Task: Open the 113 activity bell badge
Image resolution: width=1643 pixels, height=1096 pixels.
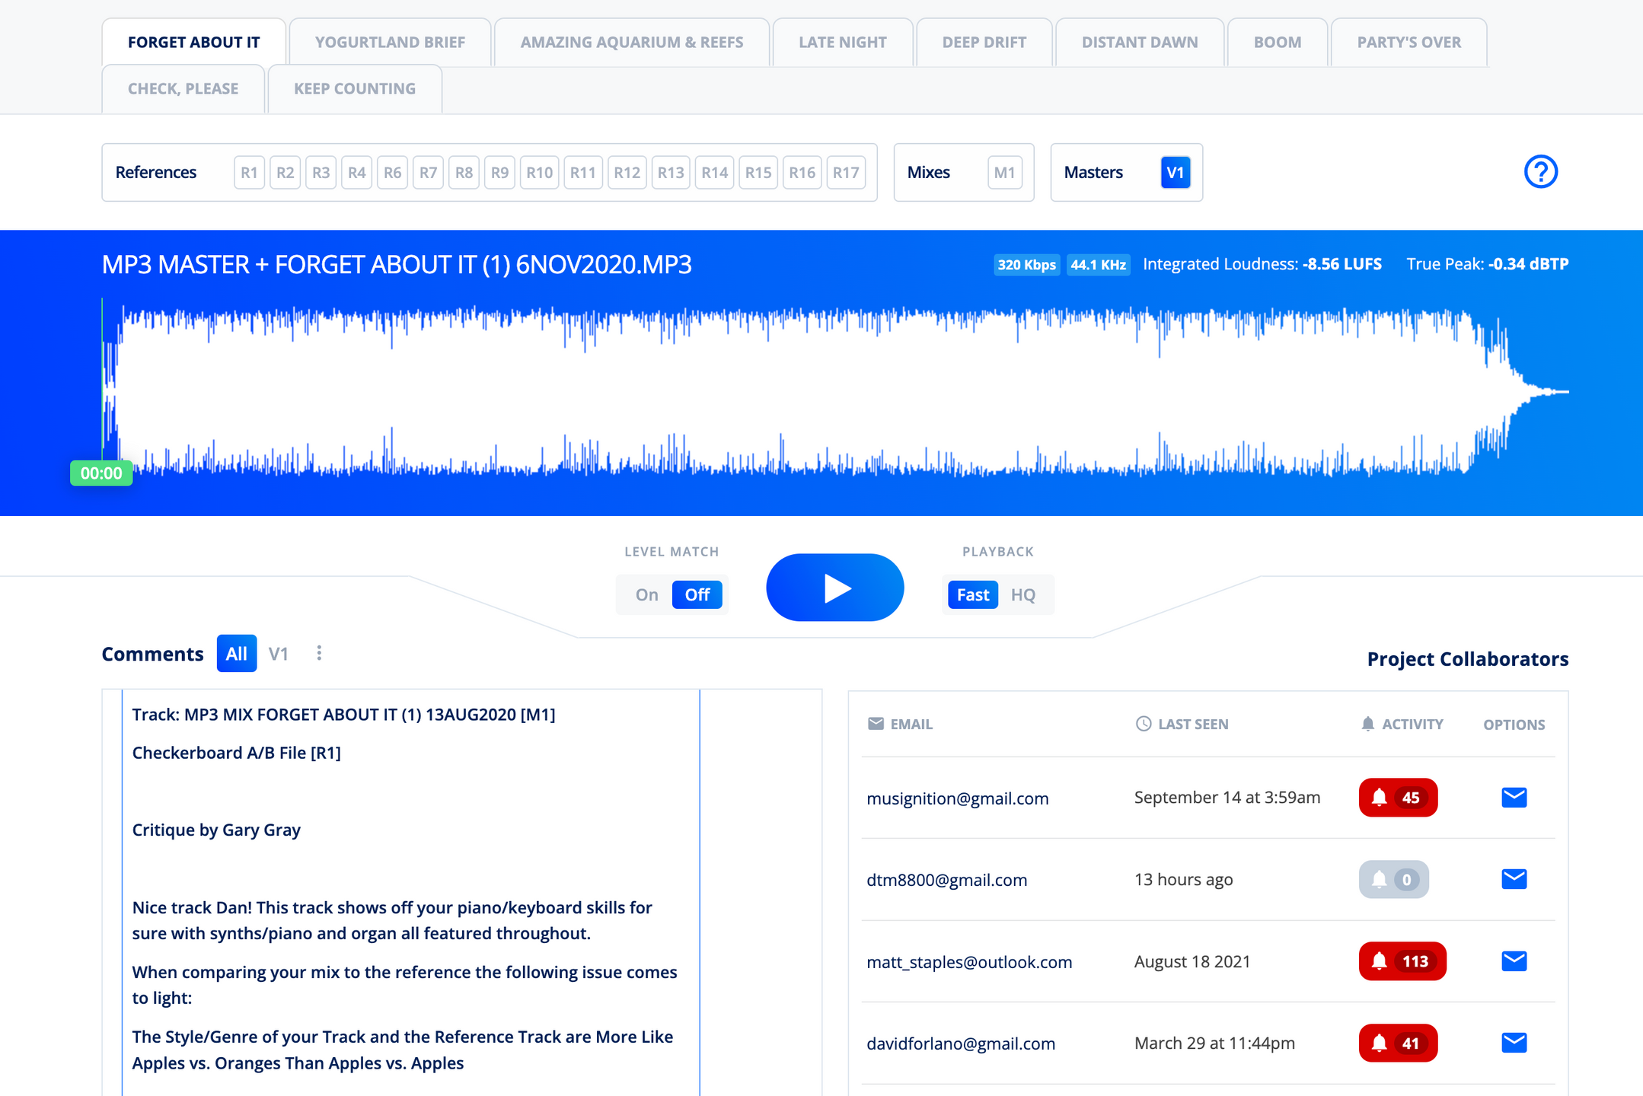Action: tap(1402, 961)
